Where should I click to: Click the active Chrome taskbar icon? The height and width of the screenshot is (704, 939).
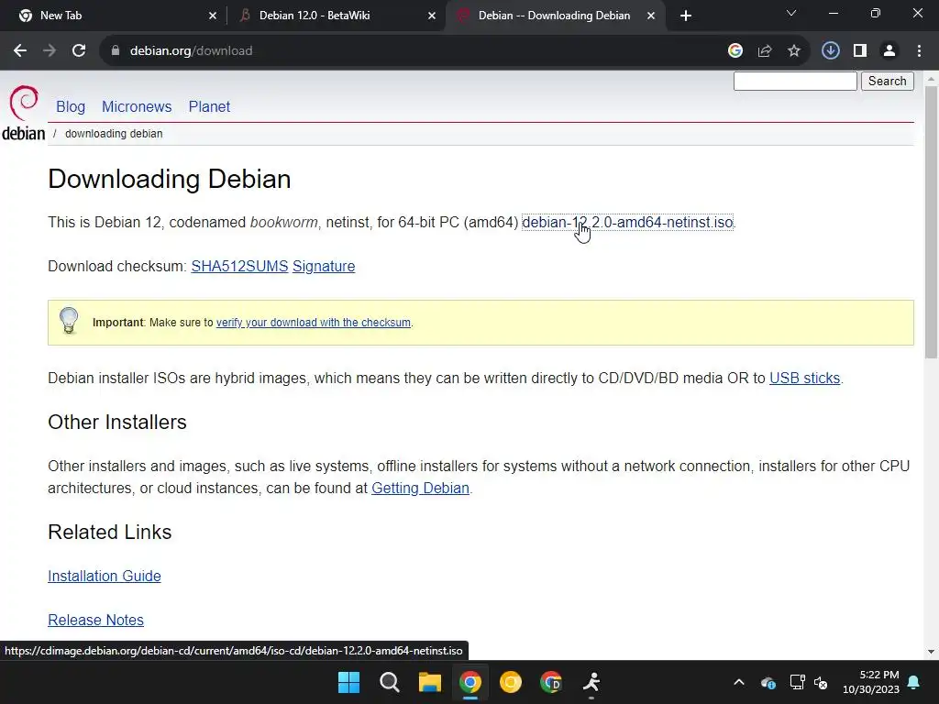(470, 682)
